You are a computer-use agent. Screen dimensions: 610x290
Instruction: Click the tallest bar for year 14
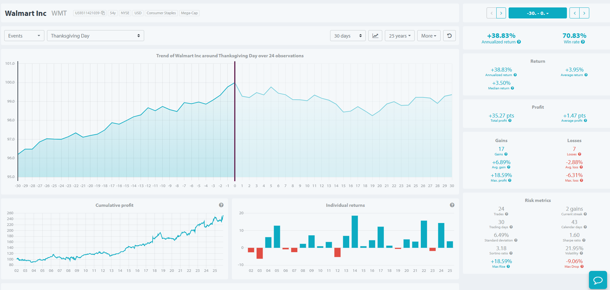tap(355, 232)
